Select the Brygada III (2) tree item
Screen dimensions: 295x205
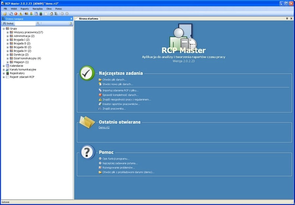22,47
